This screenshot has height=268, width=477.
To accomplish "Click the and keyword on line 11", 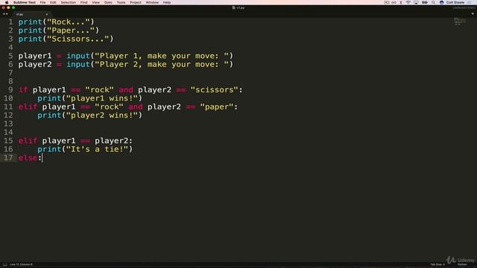I will coord(136,106).
